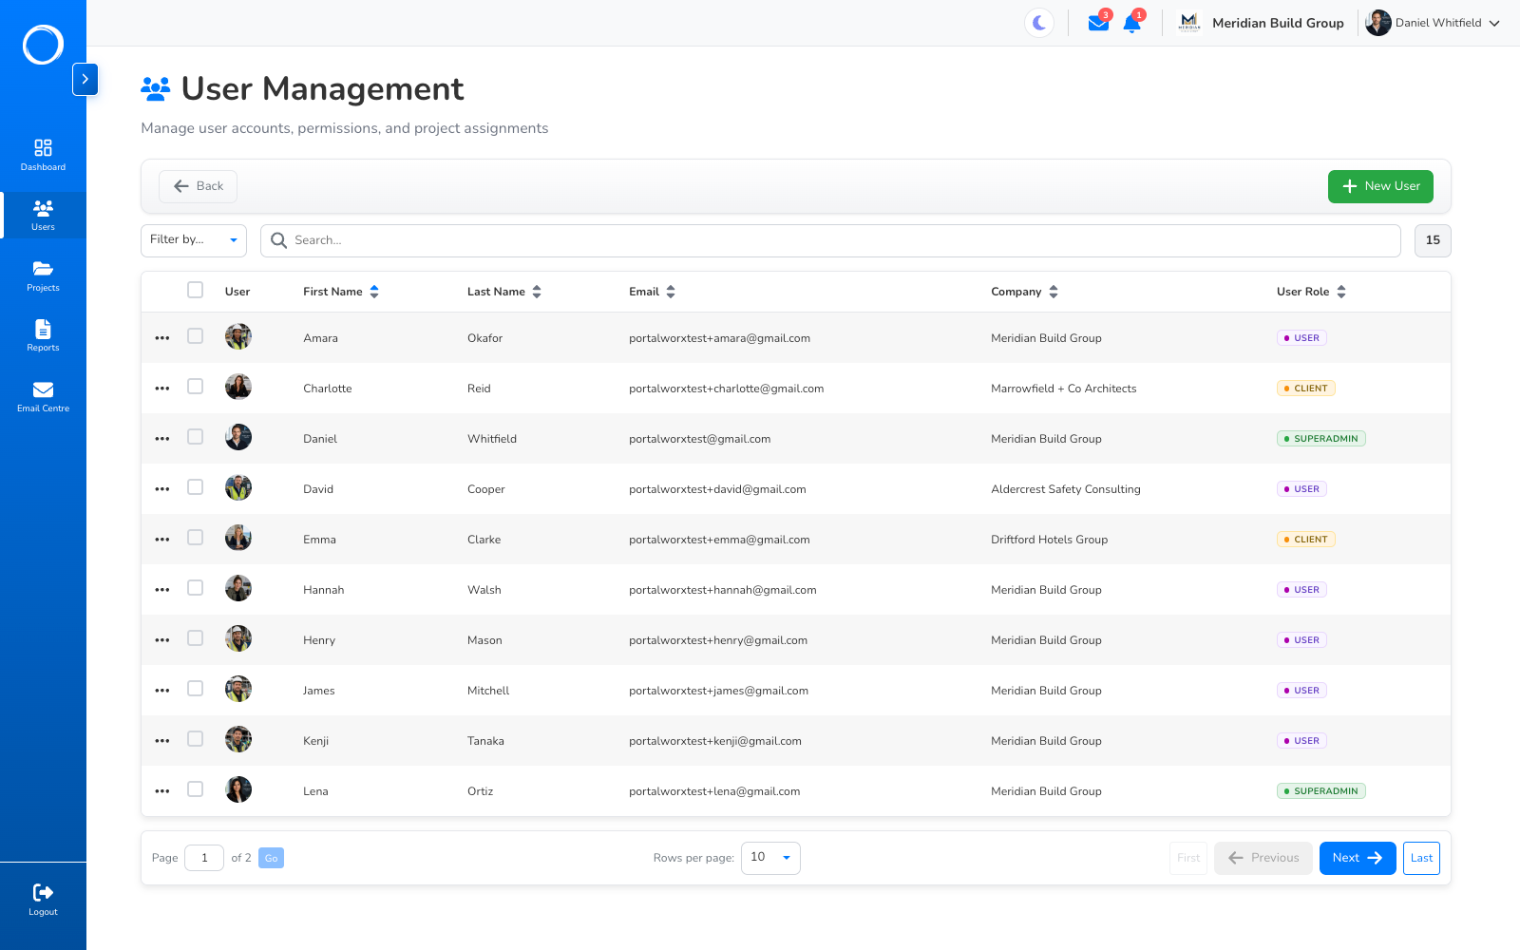This screenshot has width=1520, height=950.
Task: Click the app logo circle in sidebar
Action: (43, 45)
